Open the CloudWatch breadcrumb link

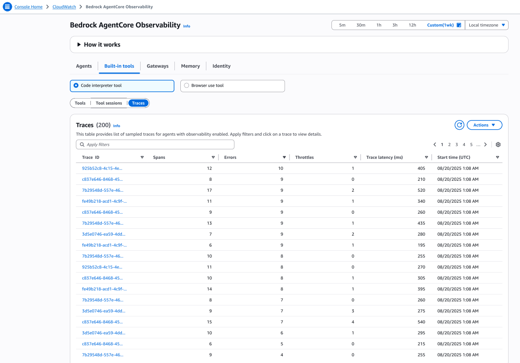(x=63, y=7)
